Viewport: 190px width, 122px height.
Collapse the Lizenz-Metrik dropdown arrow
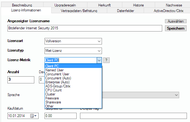click(x=99, y=60)
